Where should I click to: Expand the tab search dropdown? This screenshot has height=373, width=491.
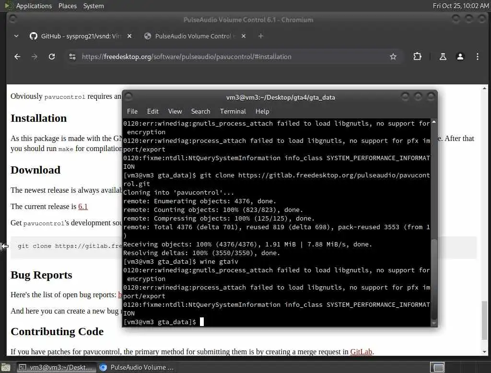(x=16, y=36)
